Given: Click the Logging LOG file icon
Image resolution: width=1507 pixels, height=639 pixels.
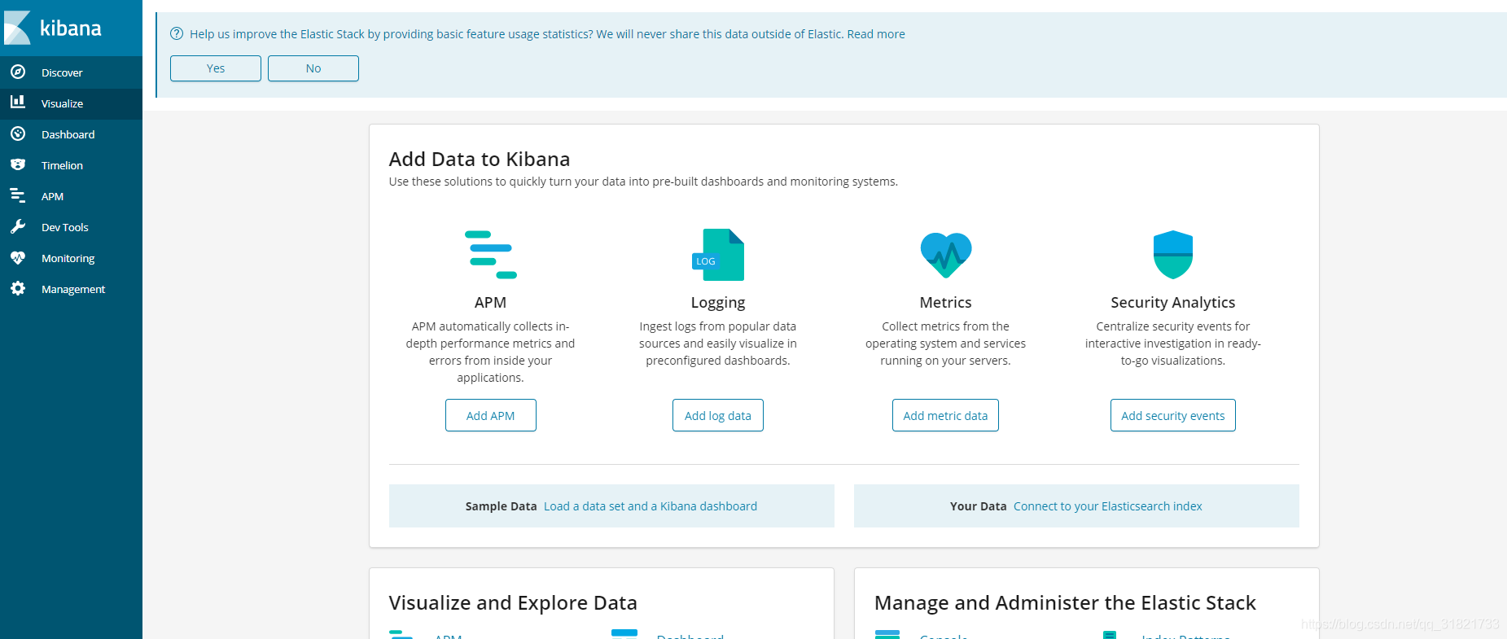Looking at the screenshot, I should coord(718,255).
